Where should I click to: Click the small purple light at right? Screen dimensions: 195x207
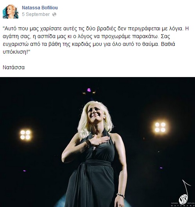tap(161, 168)
